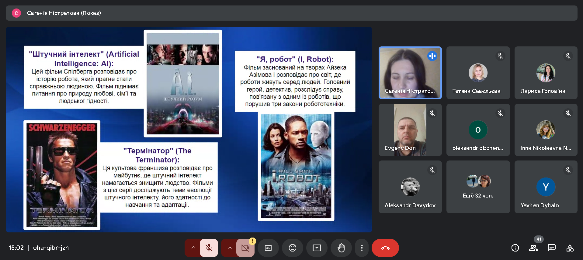Turn on the camera
583x260 pixels.
click(245, 248)
